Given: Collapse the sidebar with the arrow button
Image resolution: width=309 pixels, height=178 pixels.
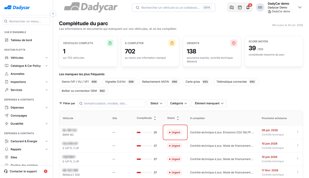Looking at the screenshot, I should point(53,13).
